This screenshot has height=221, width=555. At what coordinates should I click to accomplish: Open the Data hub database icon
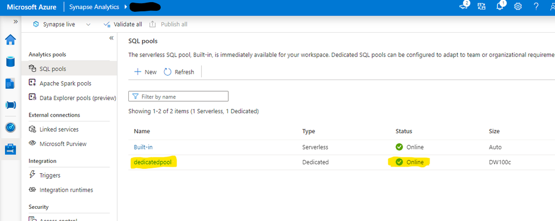tap(10, 61)
